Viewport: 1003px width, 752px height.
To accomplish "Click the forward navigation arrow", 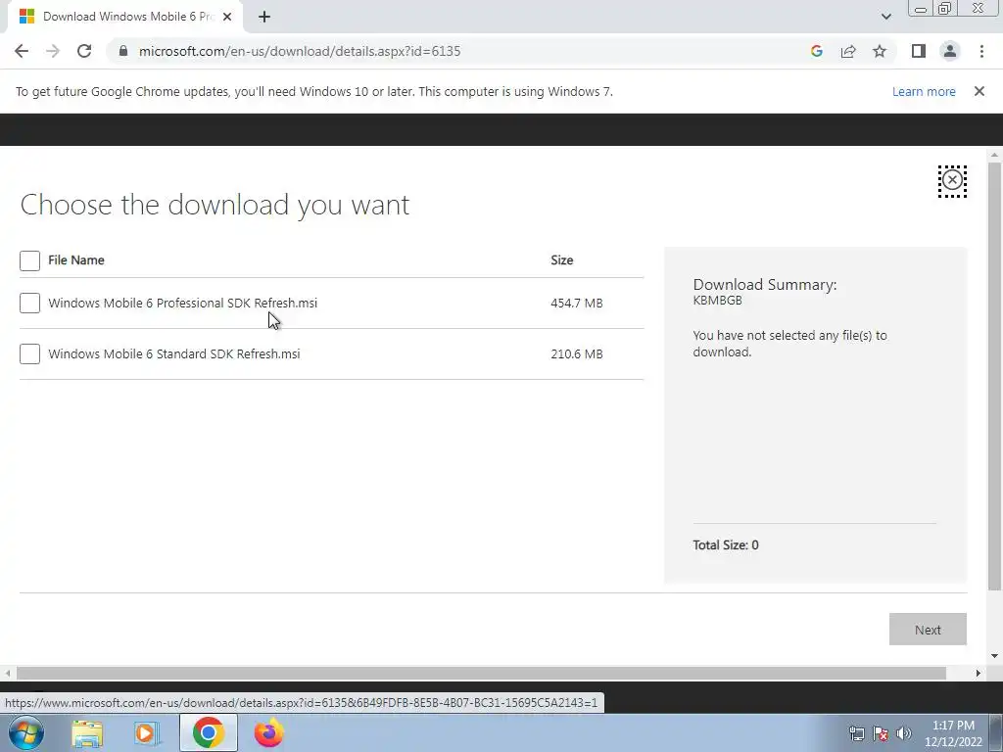I will [53, 51].
